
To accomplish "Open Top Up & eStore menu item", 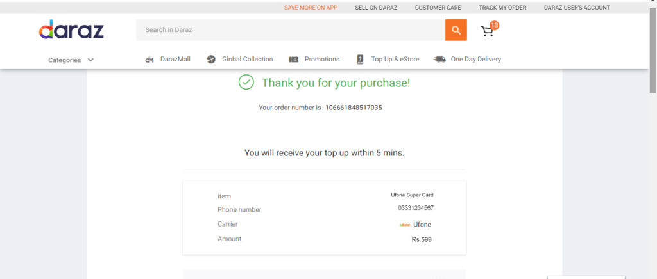I will pyautogui.click(x=395, y=60).
